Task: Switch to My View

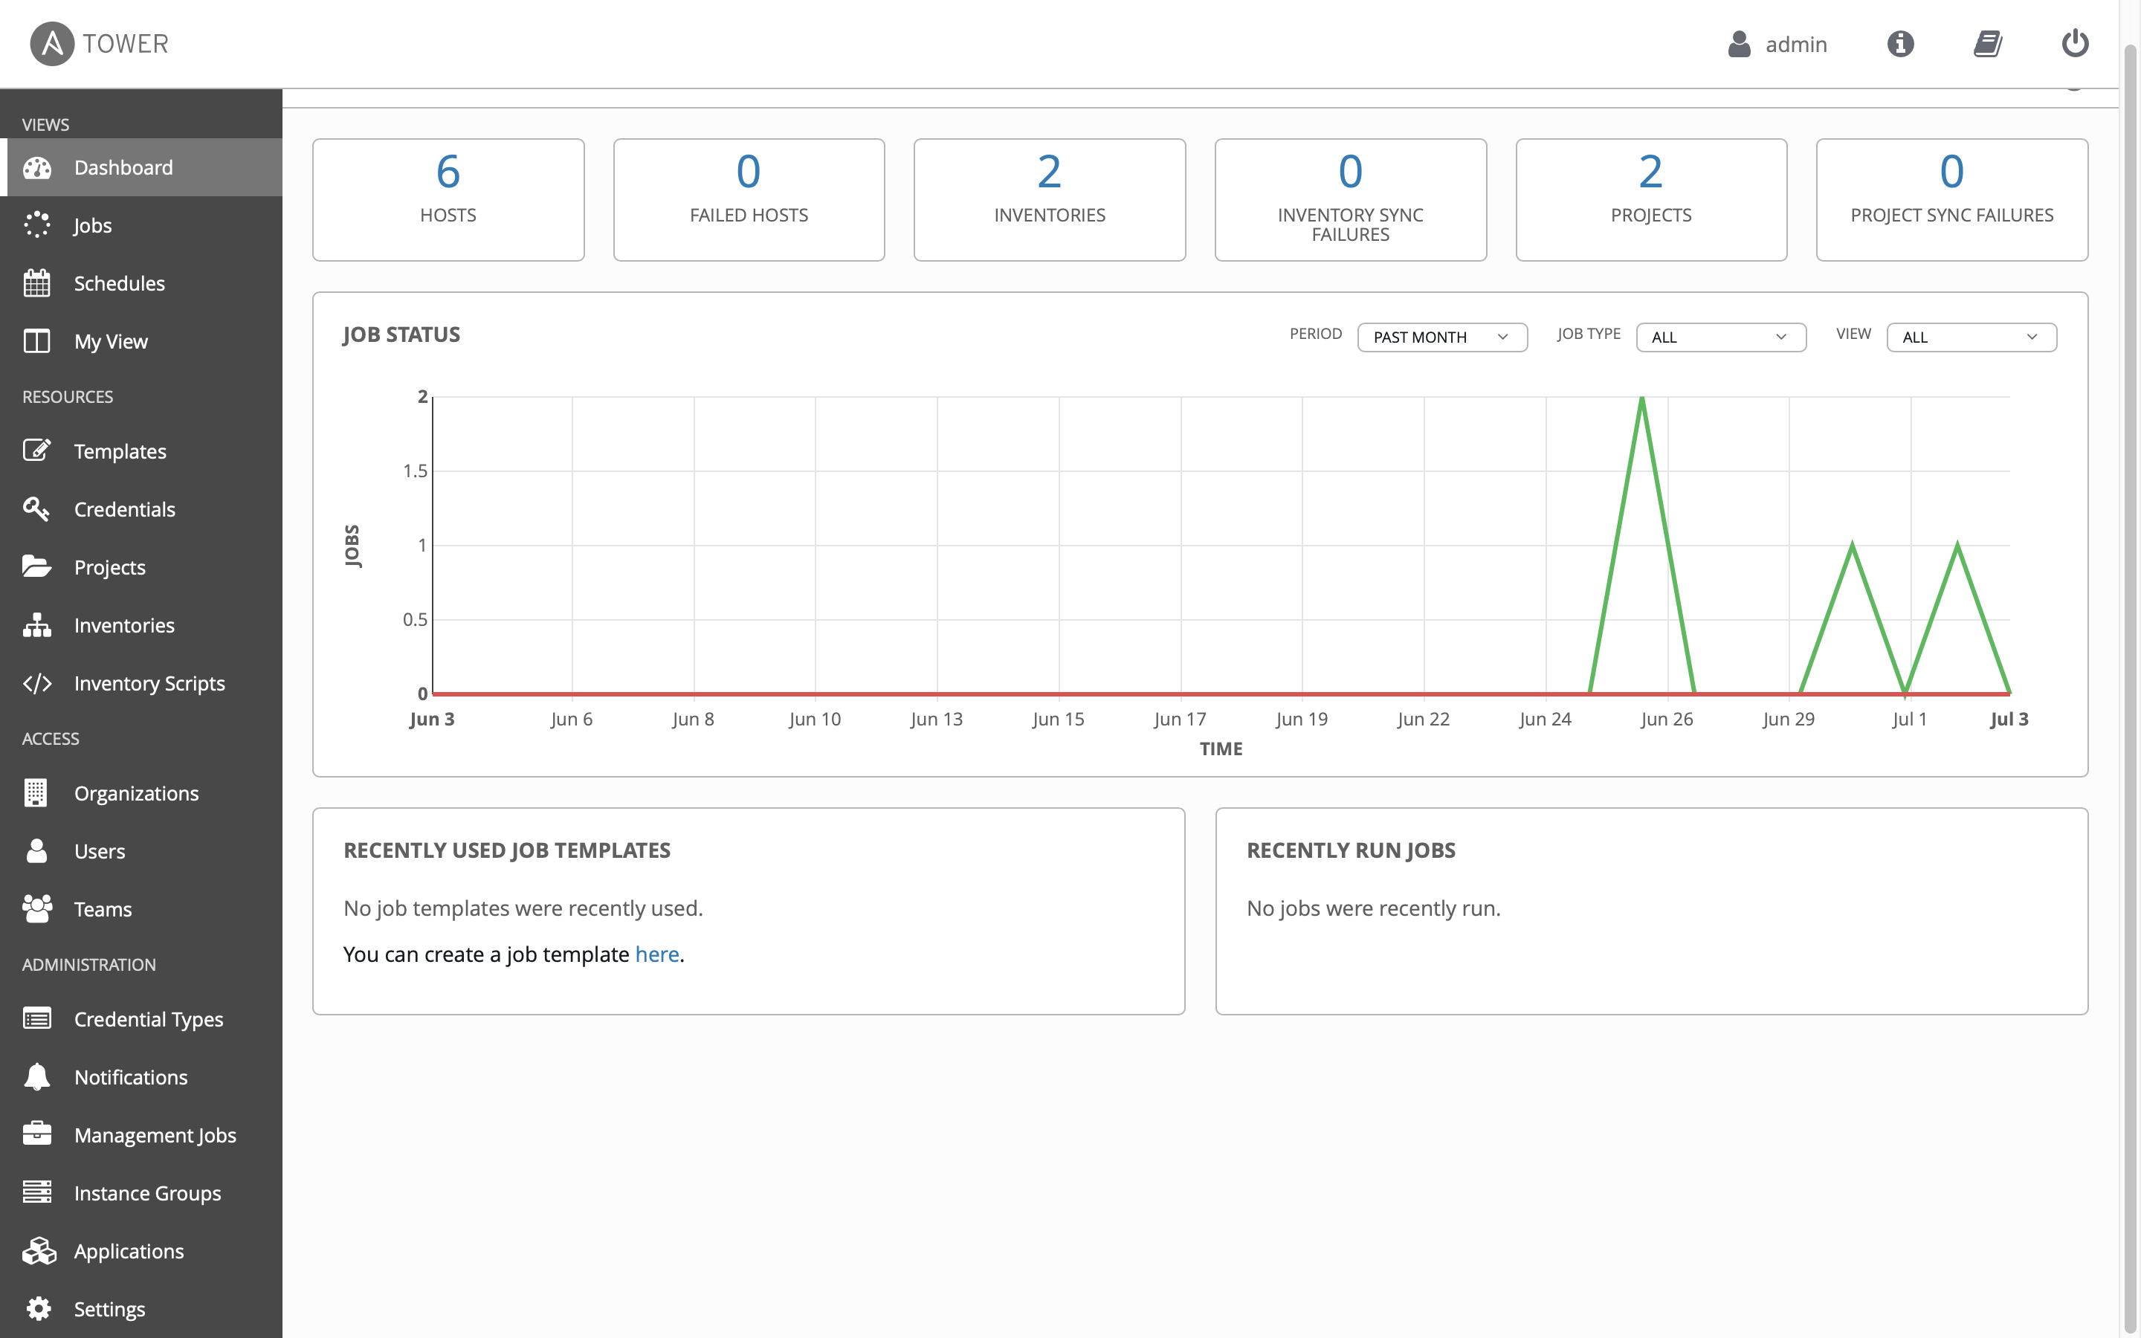Action: point(111,340)
